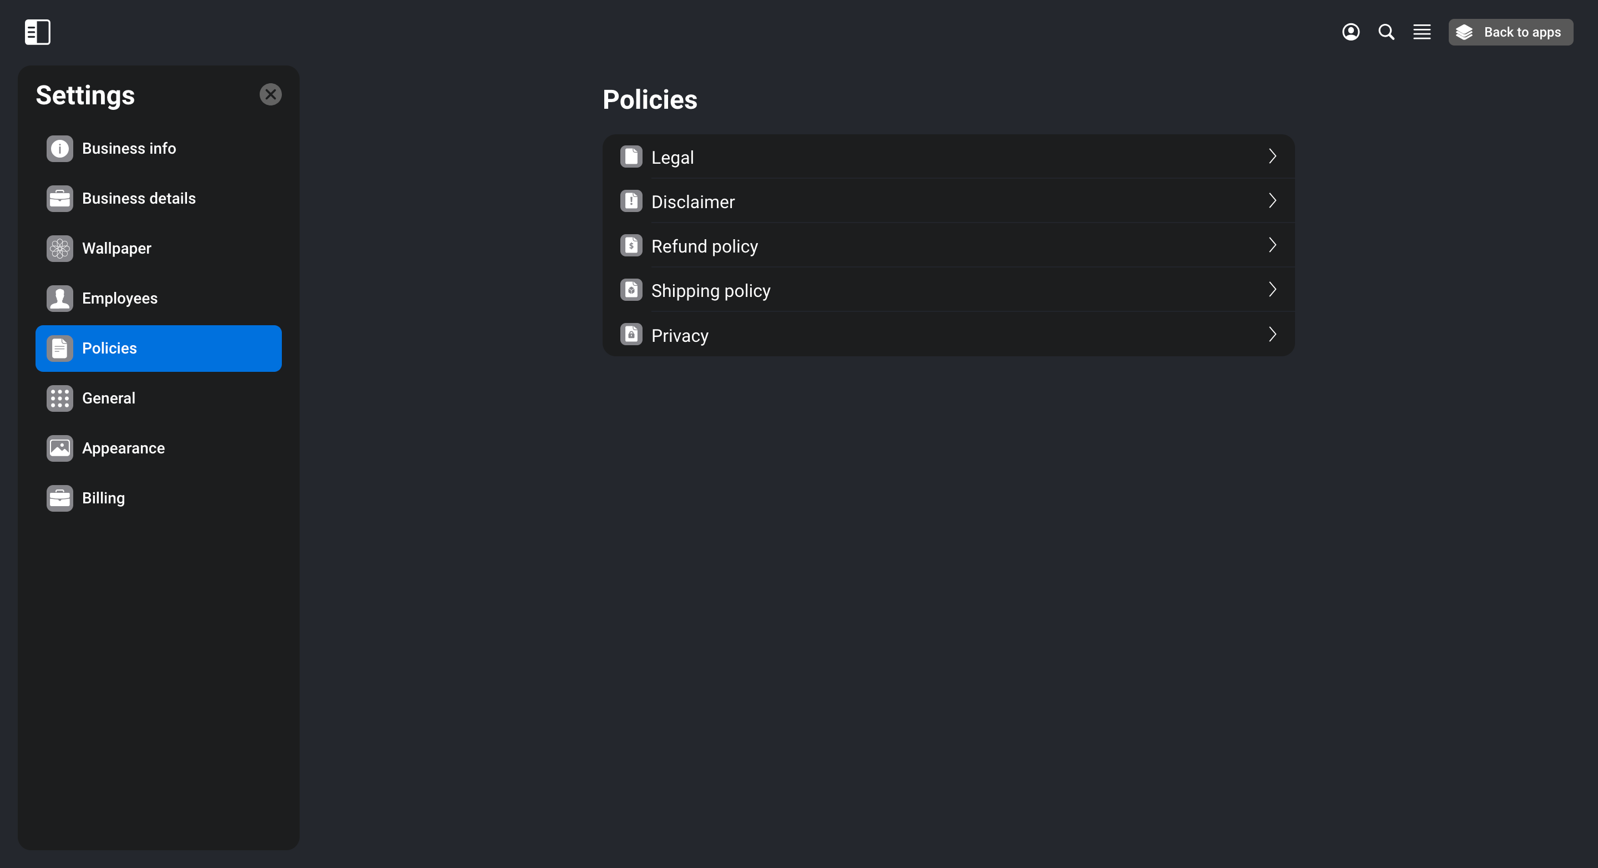
Task: Close the Settings panel
Action: (270, 95)
